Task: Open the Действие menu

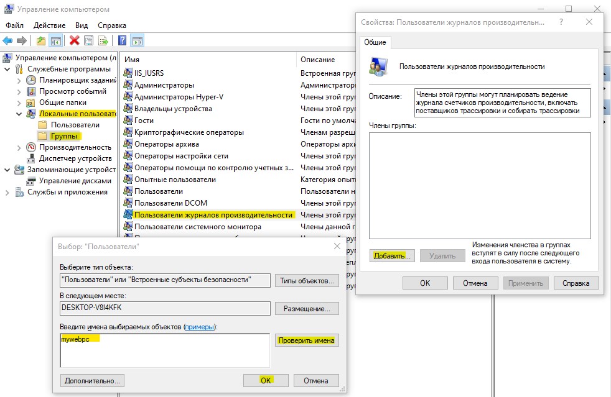Action: [49, 25]
